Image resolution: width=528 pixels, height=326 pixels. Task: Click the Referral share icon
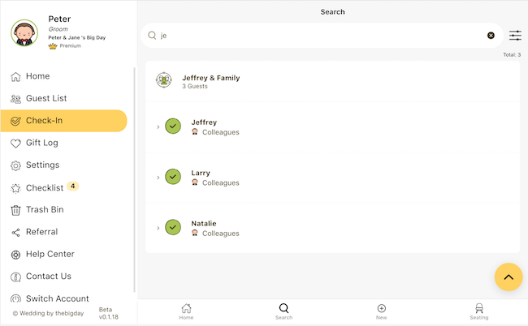[15, 232]
